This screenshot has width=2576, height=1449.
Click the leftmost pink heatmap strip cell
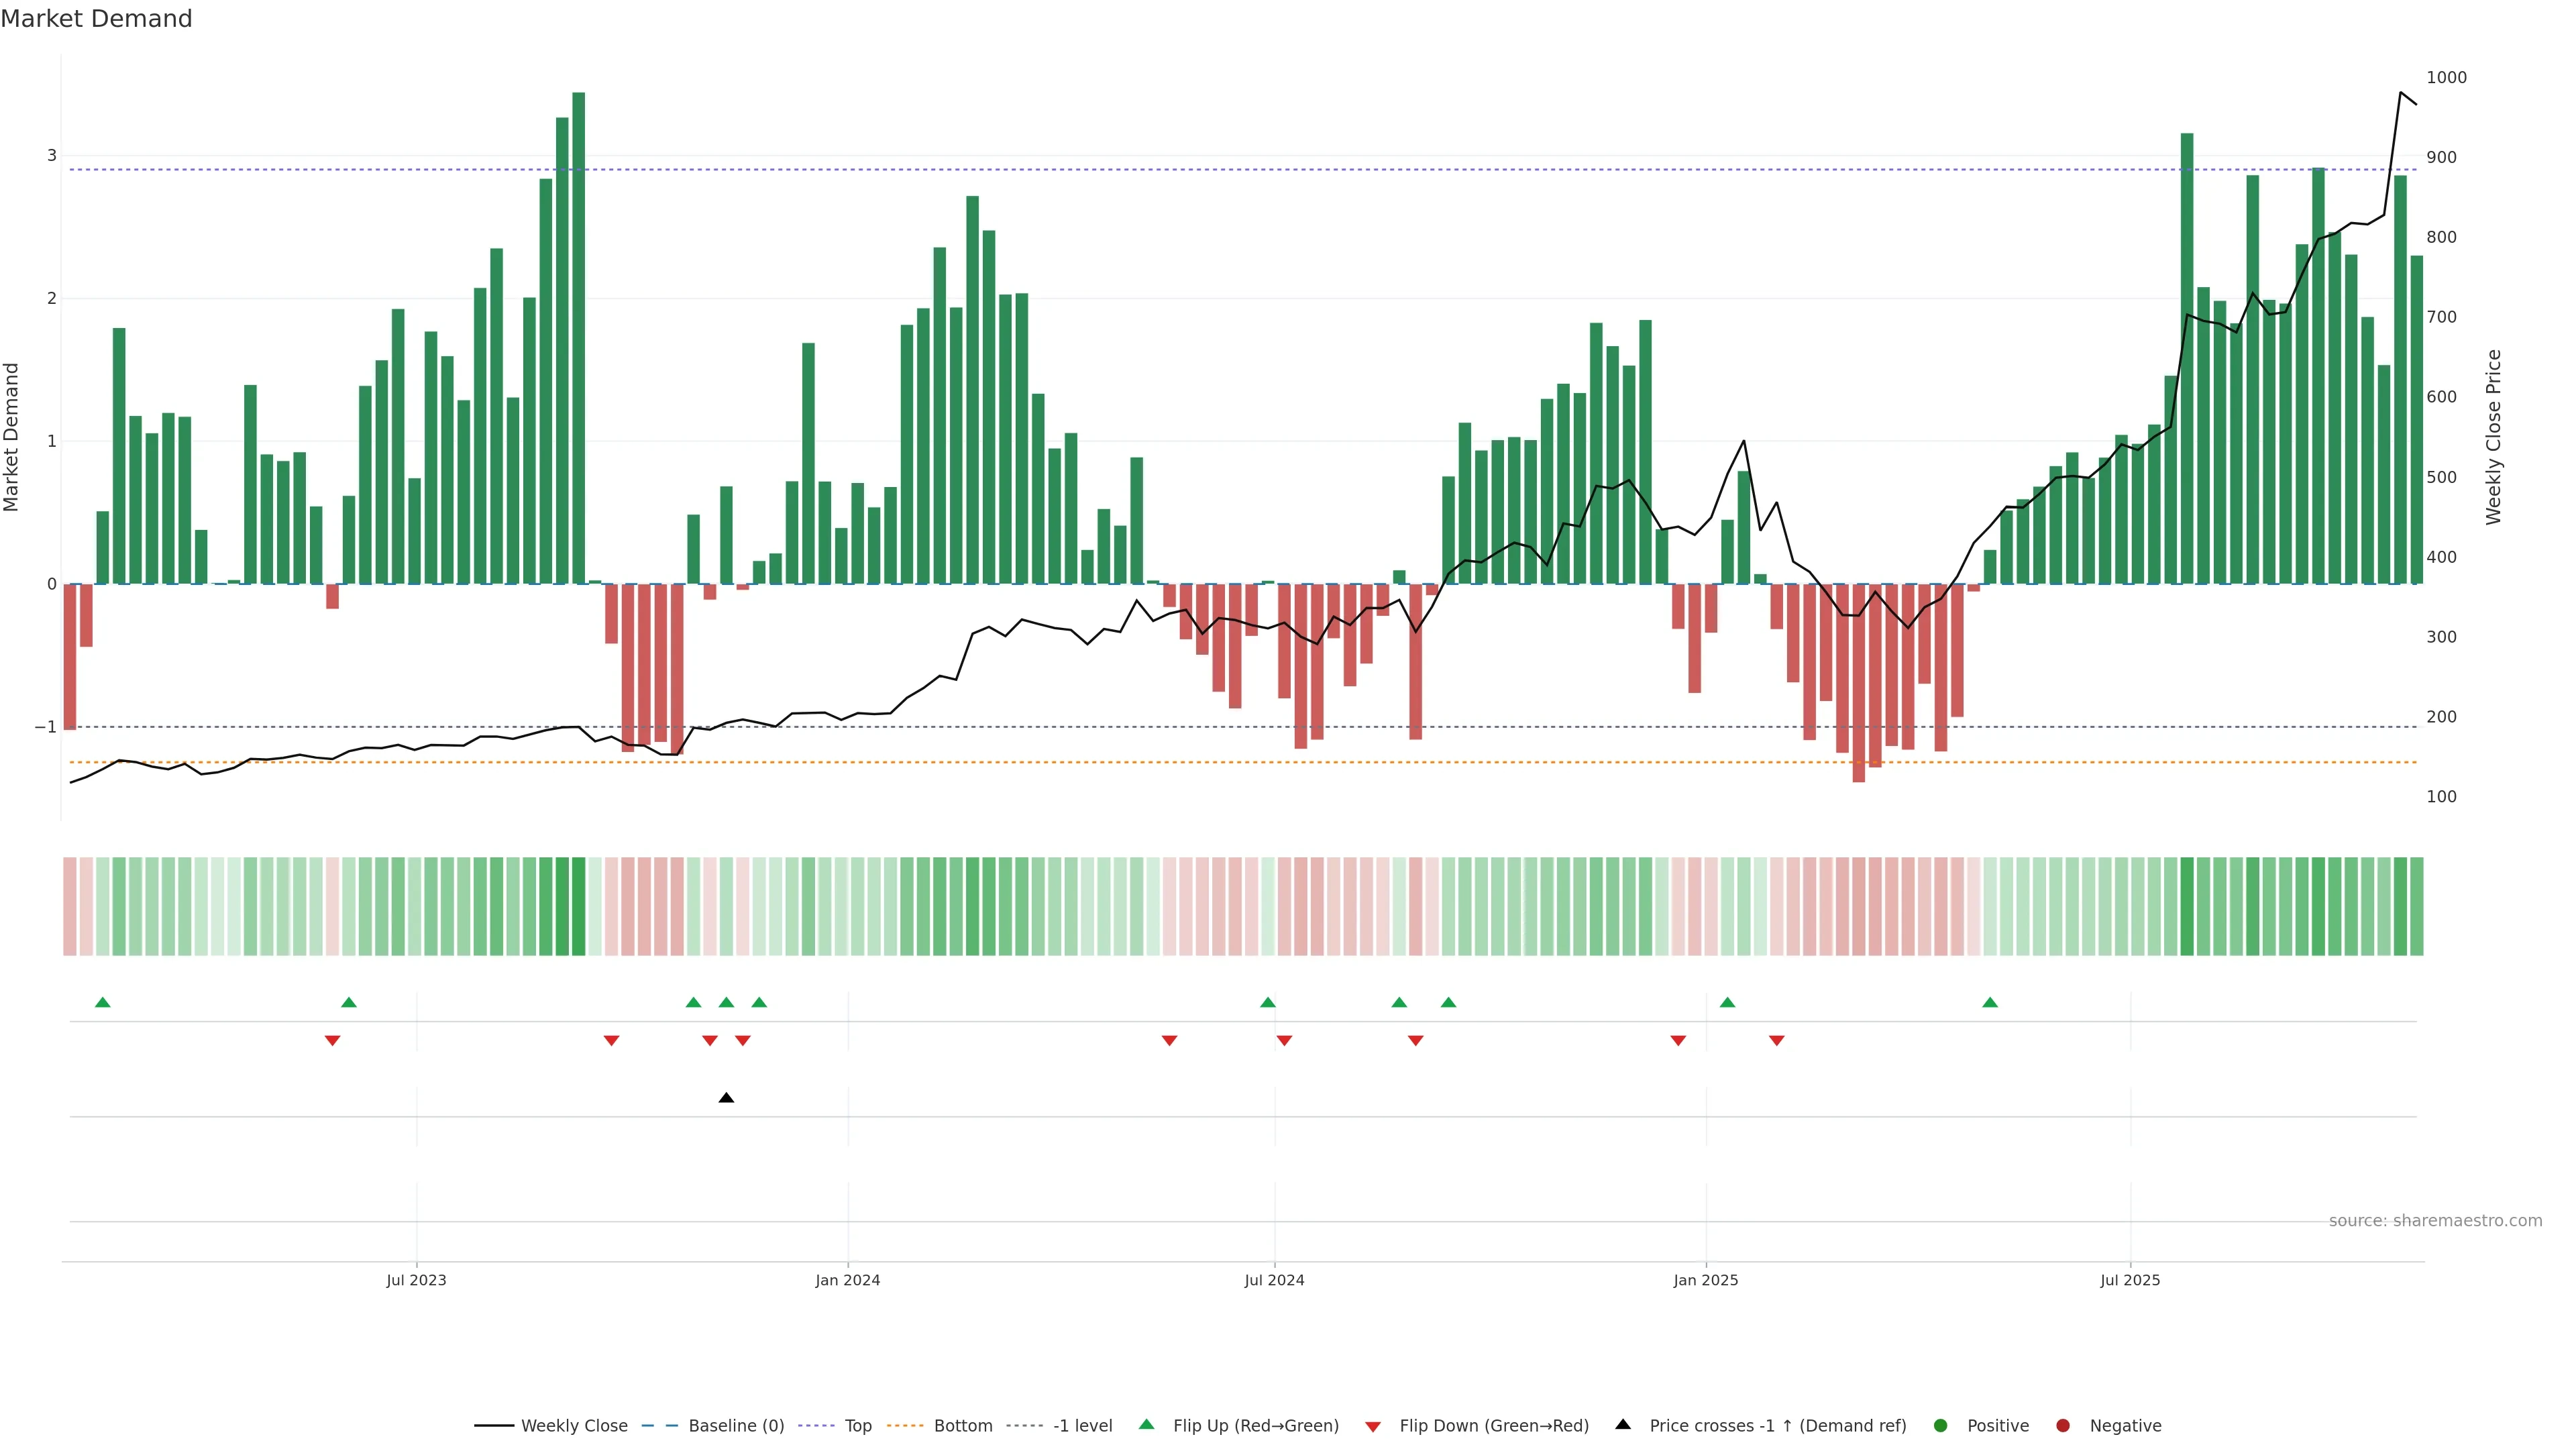click(69, 906)
